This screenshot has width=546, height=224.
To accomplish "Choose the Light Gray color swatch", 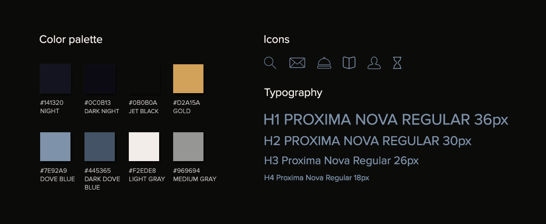I will pyautogui.click(x=144, y=147).
